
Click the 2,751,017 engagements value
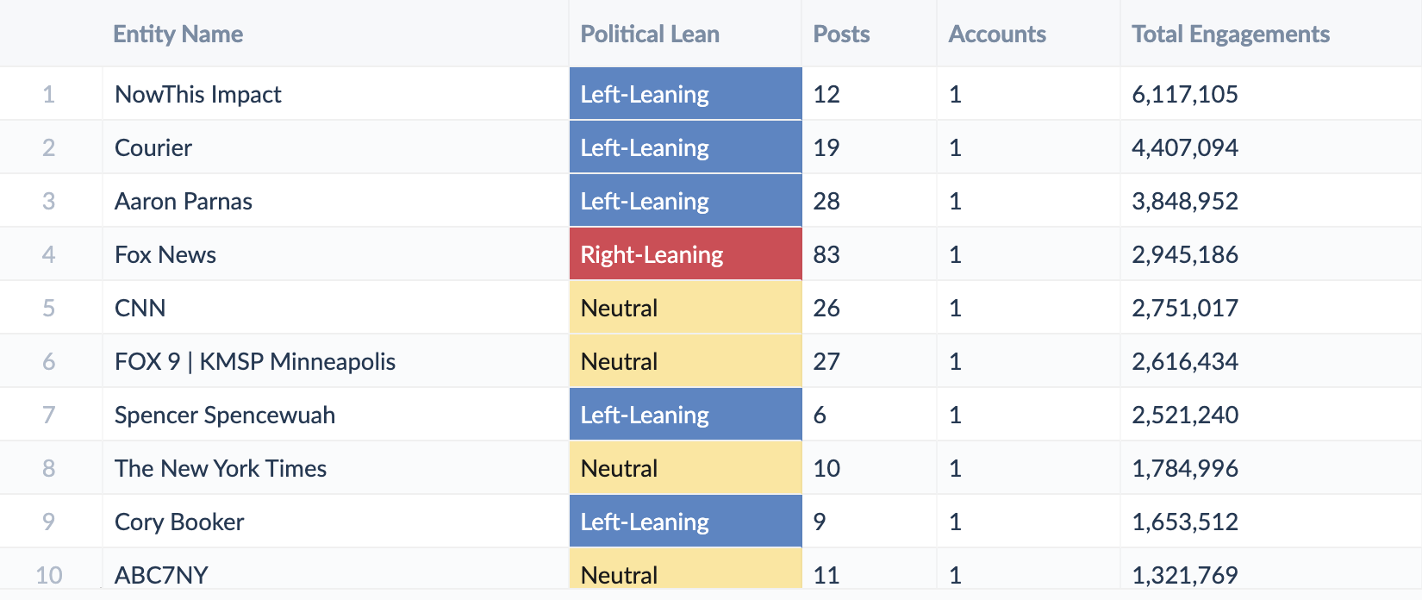pos(1185,309)
